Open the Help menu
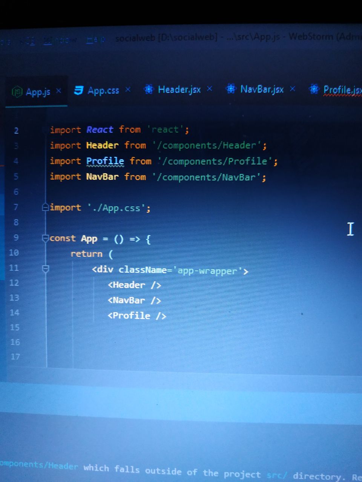This screenshot has height=482, width=362. coord(95,40)
